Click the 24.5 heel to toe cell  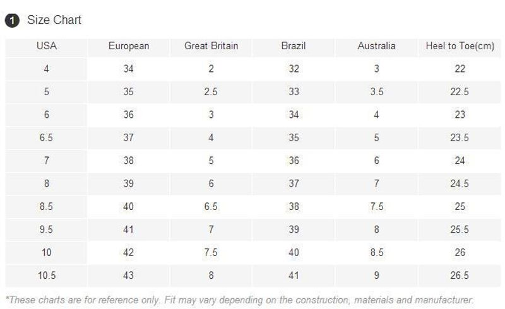(x=460, y=184)
